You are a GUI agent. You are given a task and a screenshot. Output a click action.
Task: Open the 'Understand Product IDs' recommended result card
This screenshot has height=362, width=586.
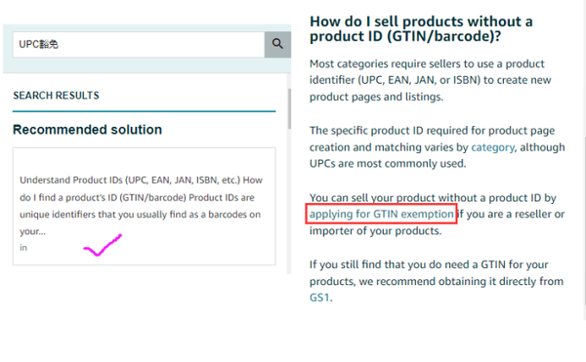point(145,207)
